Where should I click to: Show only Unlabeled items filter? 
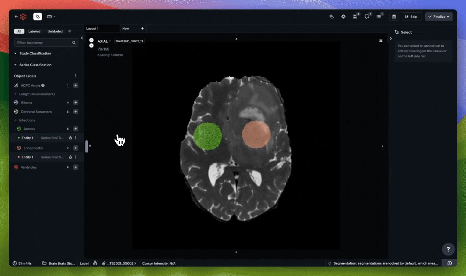tap(55, 31)
